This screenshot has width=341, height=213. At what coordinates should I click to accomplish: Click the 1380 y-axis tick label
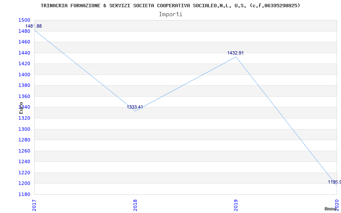coord(24,86)
